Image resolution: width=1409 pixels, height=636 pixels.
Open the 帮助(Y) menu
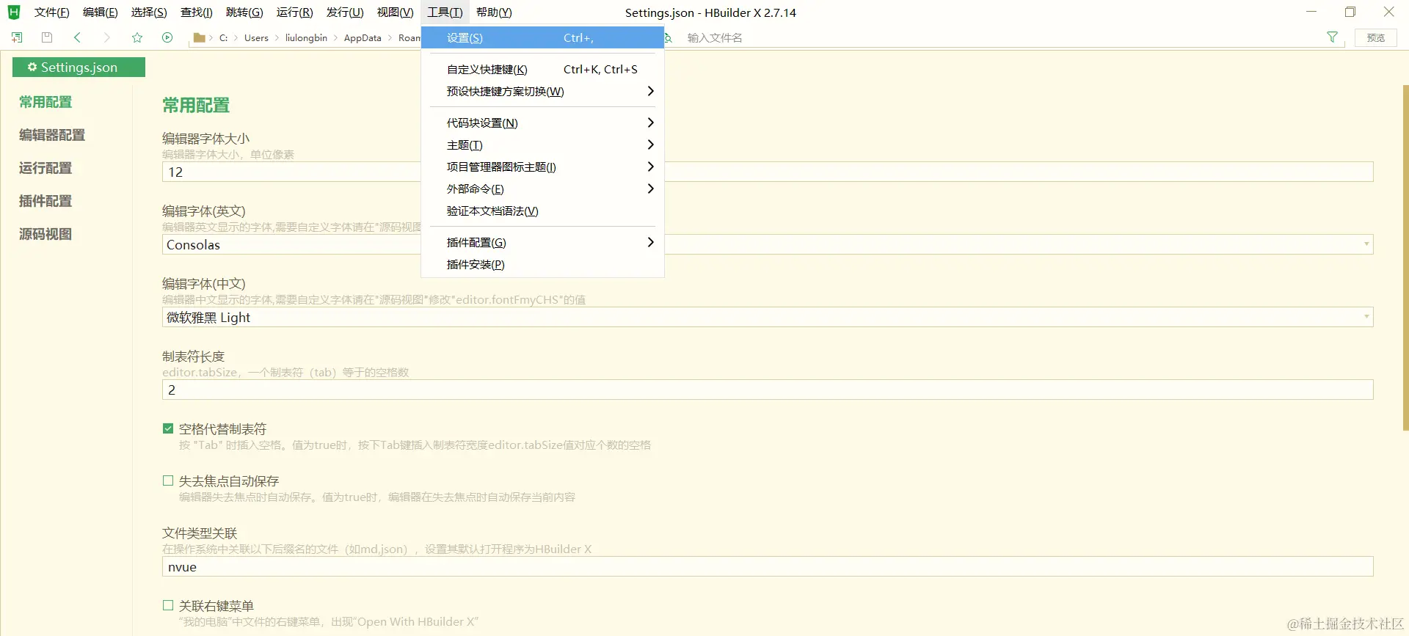tap(494, 12)
